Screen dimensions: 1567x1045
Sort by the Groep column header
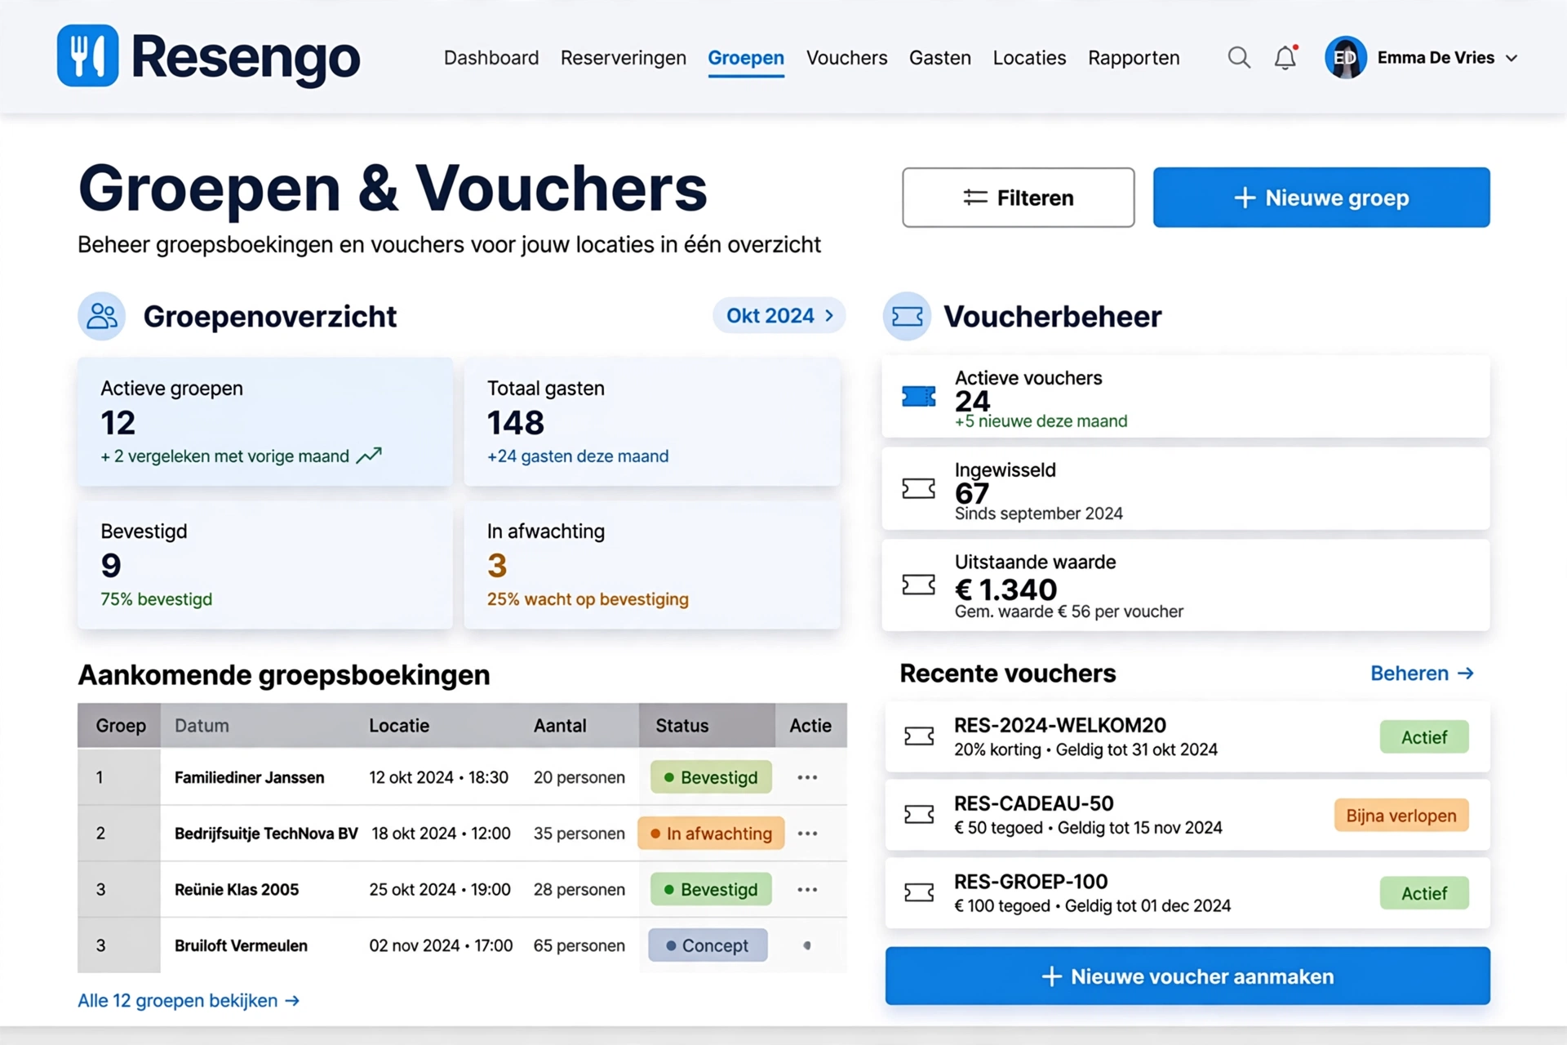click(x=121, y=726)
